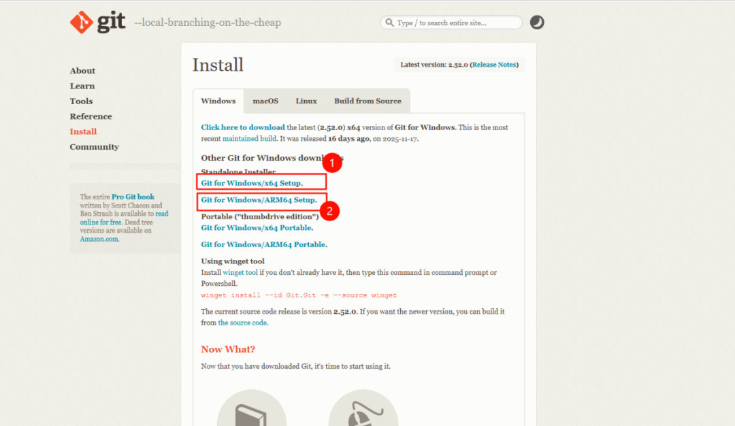This screenshot has height=426, width=735.
Task: Click --local-branching-on-the-cheap tagline
Action: 208,22
